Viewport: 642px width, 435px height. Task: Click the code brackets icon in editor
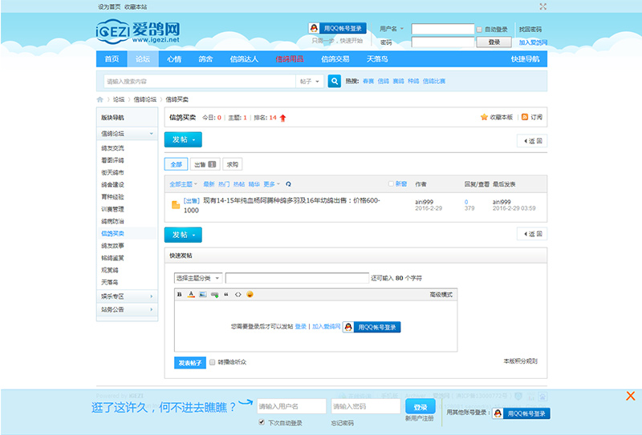point(238,294)
